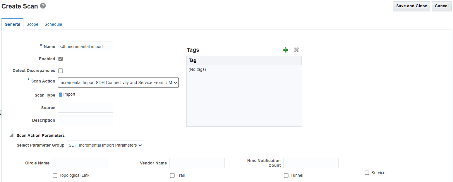453x182 pixels.
Task: Click the left-edge panel restore arrow
Action: tap(1, 114)
